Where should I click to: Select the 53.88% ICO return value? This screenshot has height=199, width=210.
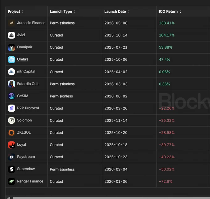166,47
